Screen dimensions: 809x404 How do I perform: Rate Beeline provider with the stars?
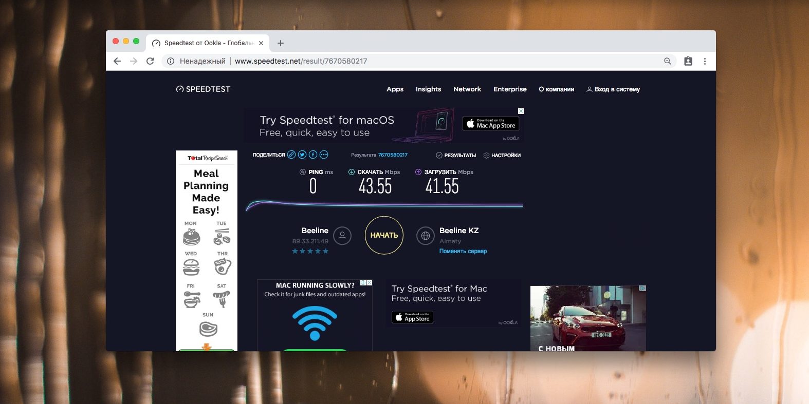click(310, 251)
